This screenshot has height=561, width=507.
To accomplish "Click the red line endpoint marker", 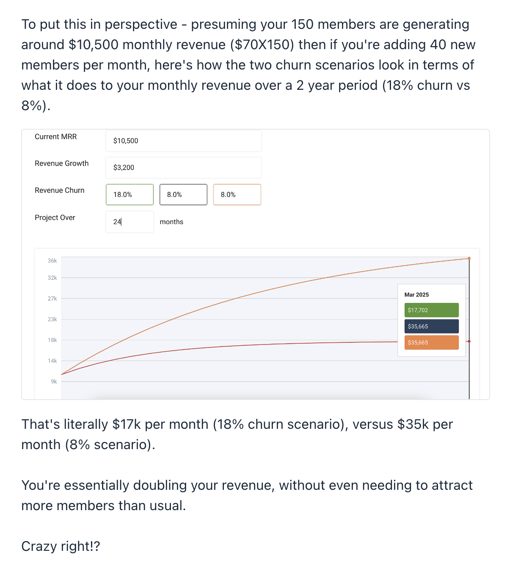I will (469, 341).
